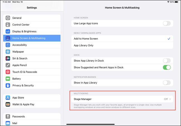Open Touch ID & Passcode settings
This screenshot has height=126, width=181.
(x=32, y=72)
